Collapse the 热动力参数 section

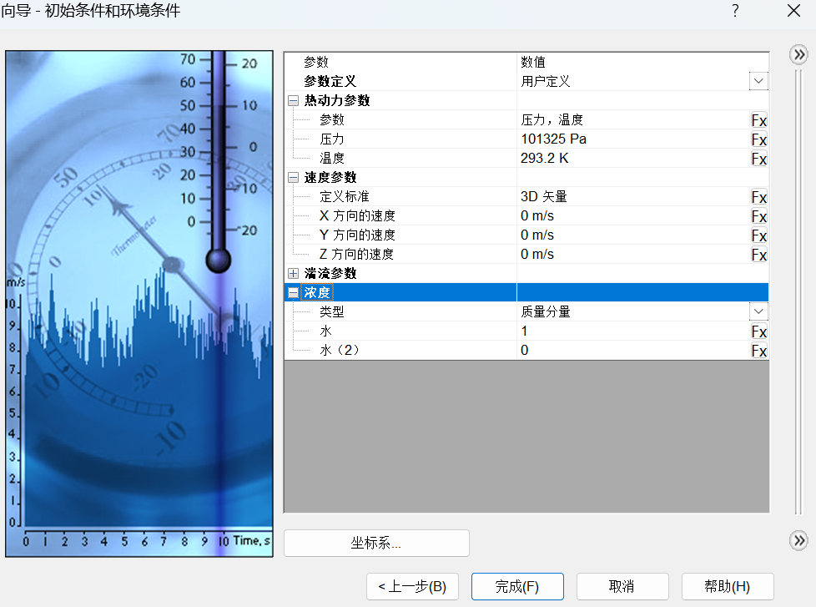tap(293, 100)
